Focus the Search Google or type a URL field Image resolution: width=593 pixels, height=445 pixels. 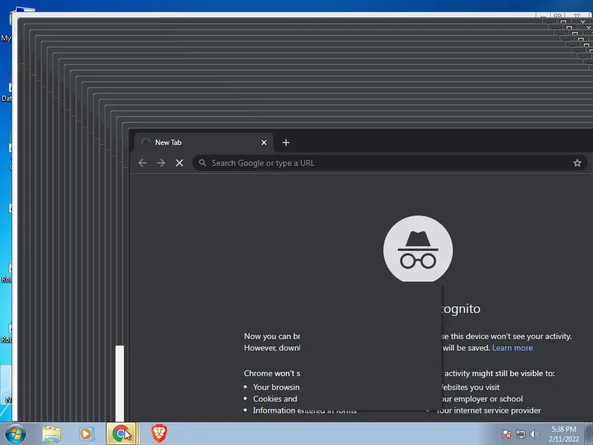390,163
